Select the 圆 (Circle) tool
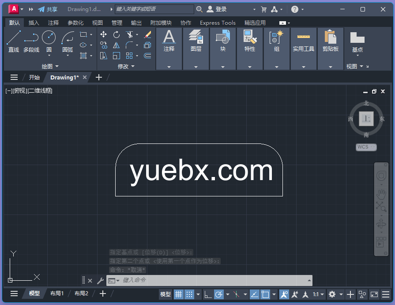The image size is (395, 305). pyautogui.click(x=49, y=41)
